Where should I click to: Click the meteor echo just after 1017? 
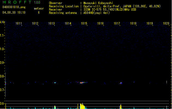click(x=121, y=83)
